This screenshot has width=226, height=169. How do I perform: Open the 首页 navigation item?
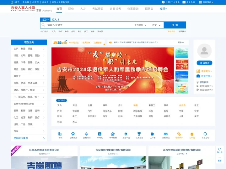tap(59, 9)
